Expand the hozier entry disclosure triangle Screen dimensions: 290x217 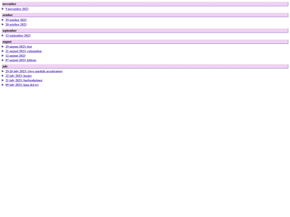[3, 76]
